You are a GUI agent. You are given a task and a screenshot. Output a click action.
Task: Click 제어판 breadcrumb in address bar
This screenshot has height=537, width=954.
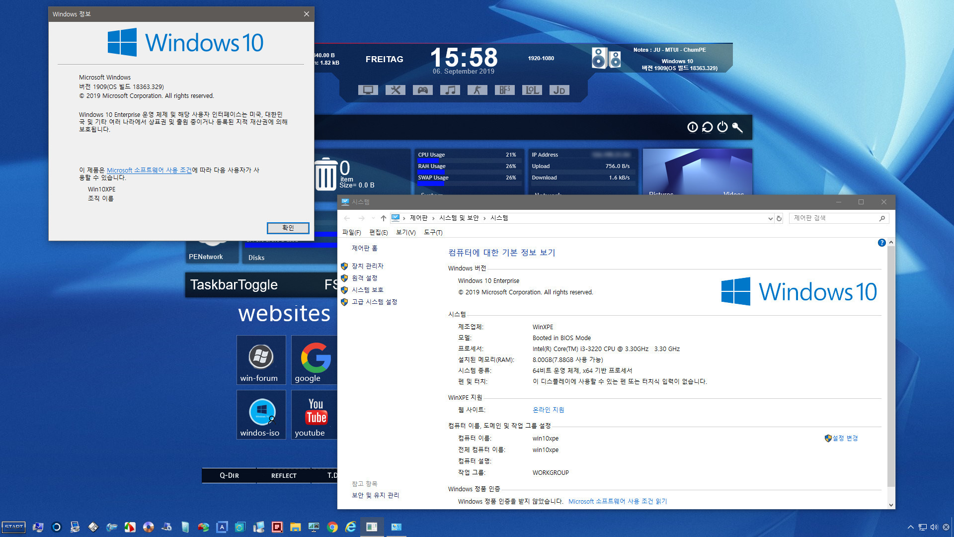click(x=418, y=218)
